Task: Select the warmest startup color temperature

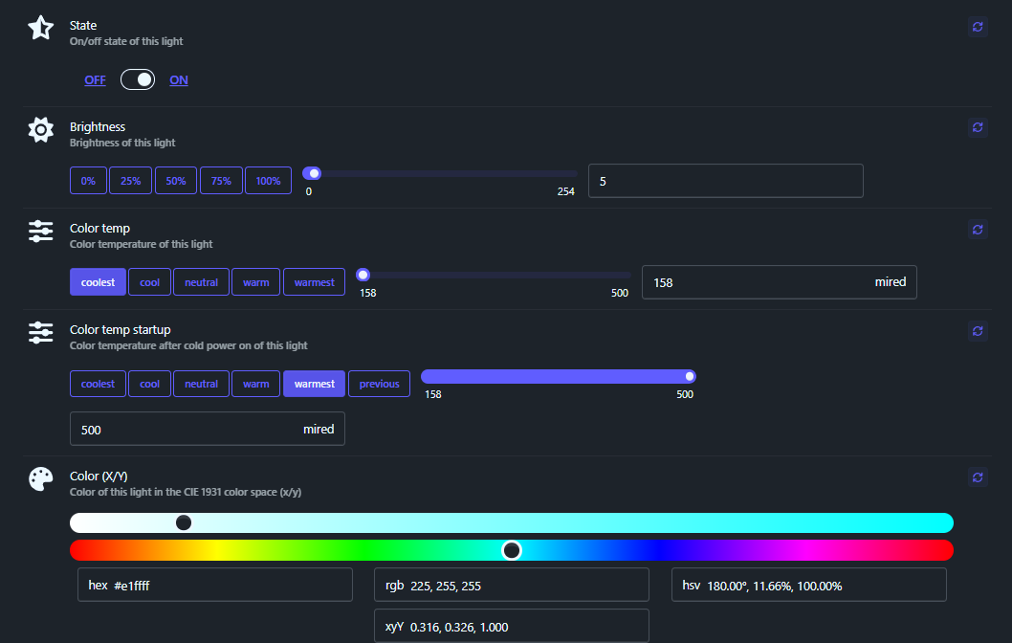Action: 314,383
